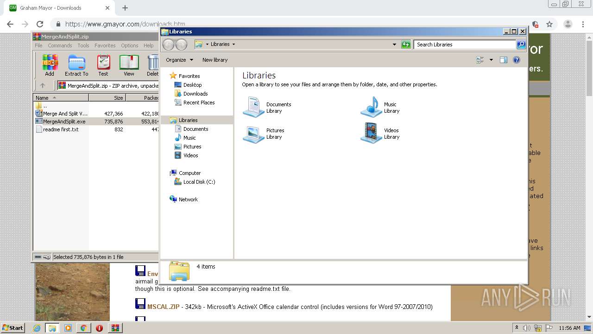The width and height of the screenshot is (593, 334).
Task: Click in the Search Libraries field
Action: [465, 45]
